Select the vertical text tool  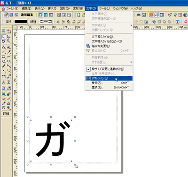click(9, 47)
